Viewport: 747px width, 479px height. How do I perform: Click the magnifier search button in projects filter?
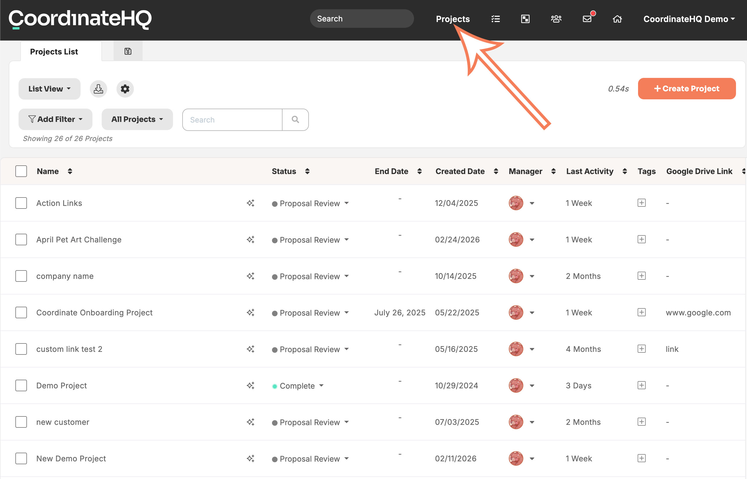point(296,120)
